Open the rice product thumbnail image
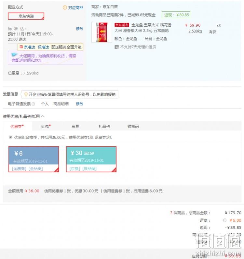 coord(102,32)
